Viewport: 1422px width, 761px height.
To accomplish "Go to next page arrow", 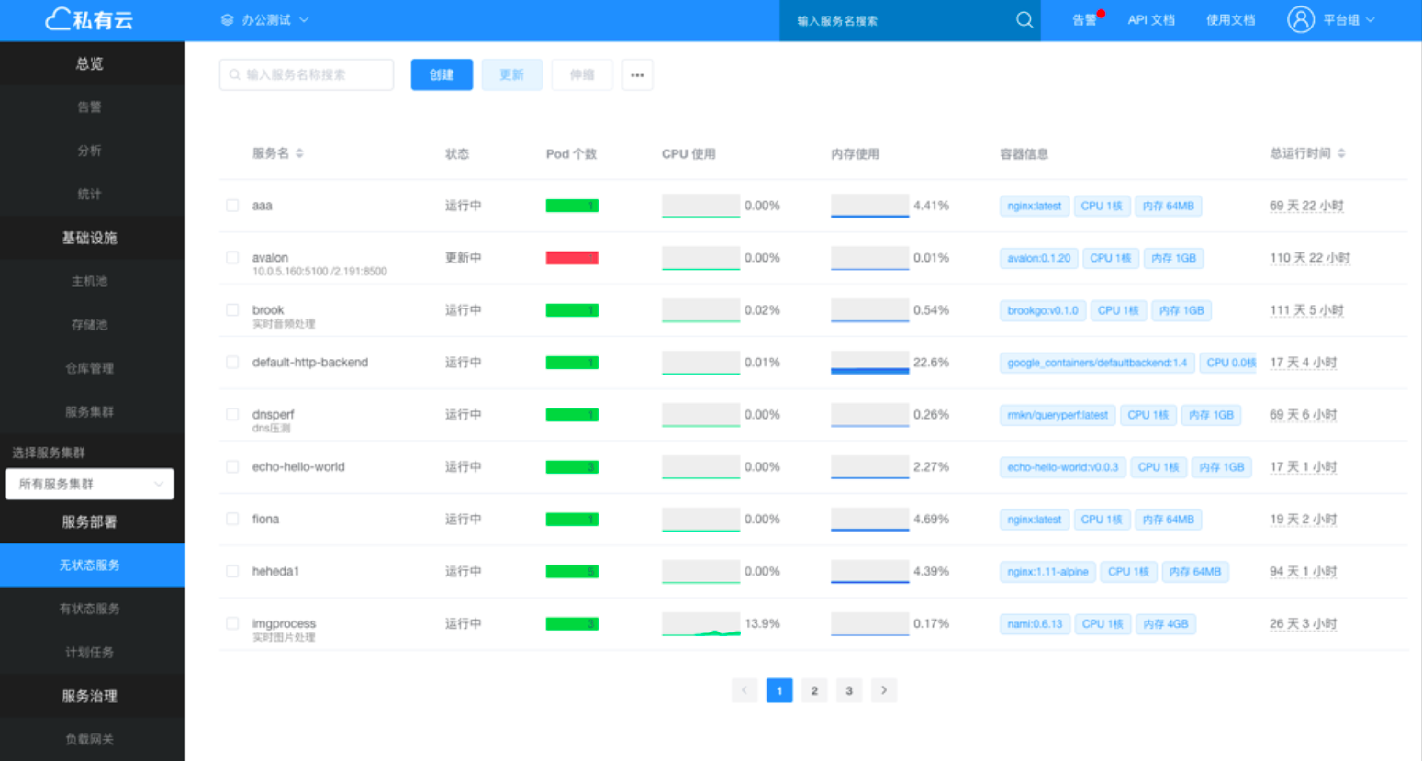I will click(884, 690).
